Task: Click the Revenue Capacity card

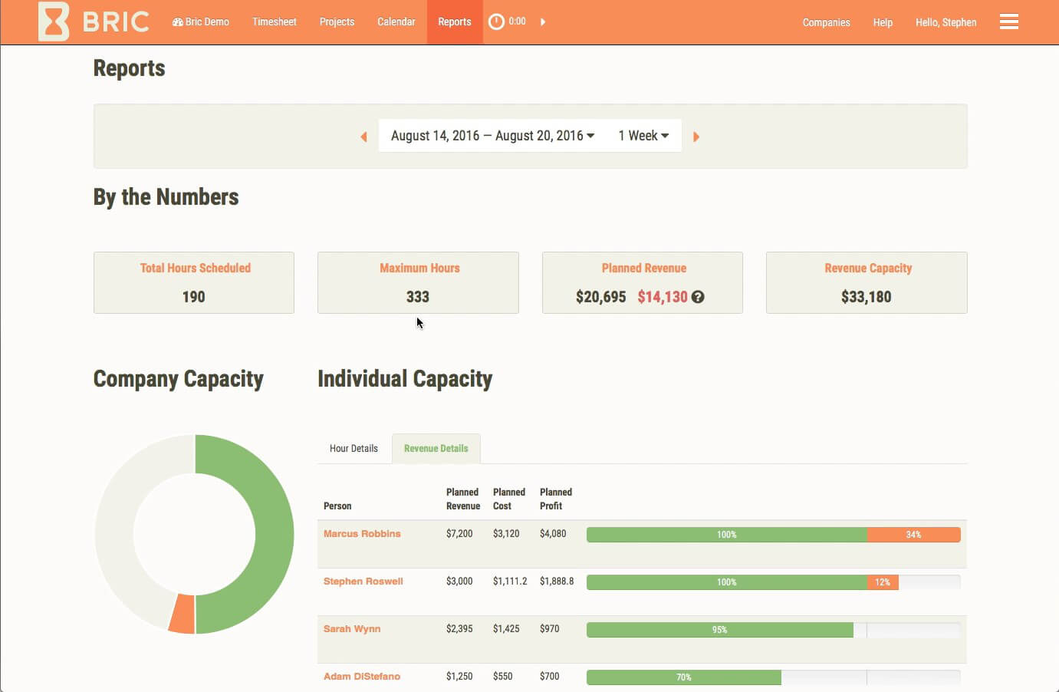Action: coord(867,282)
